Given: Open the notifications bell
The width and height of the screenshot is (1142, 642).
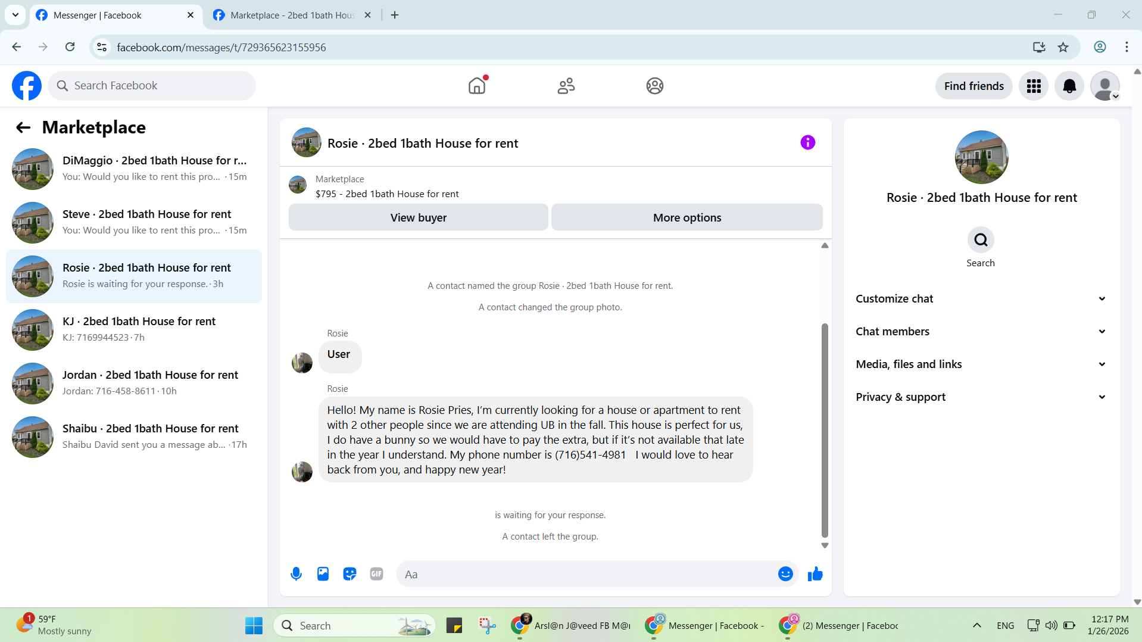Looking at the screenshot, I should coord(1069,86).
